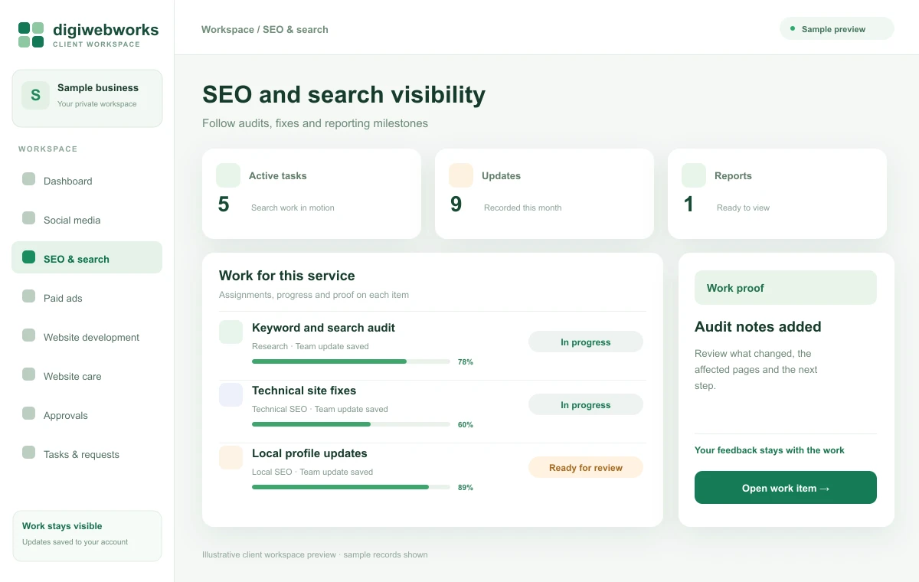Go to Approvals page
The height and width of the screenshot is (582, 919).
click(x=87, y=414)
